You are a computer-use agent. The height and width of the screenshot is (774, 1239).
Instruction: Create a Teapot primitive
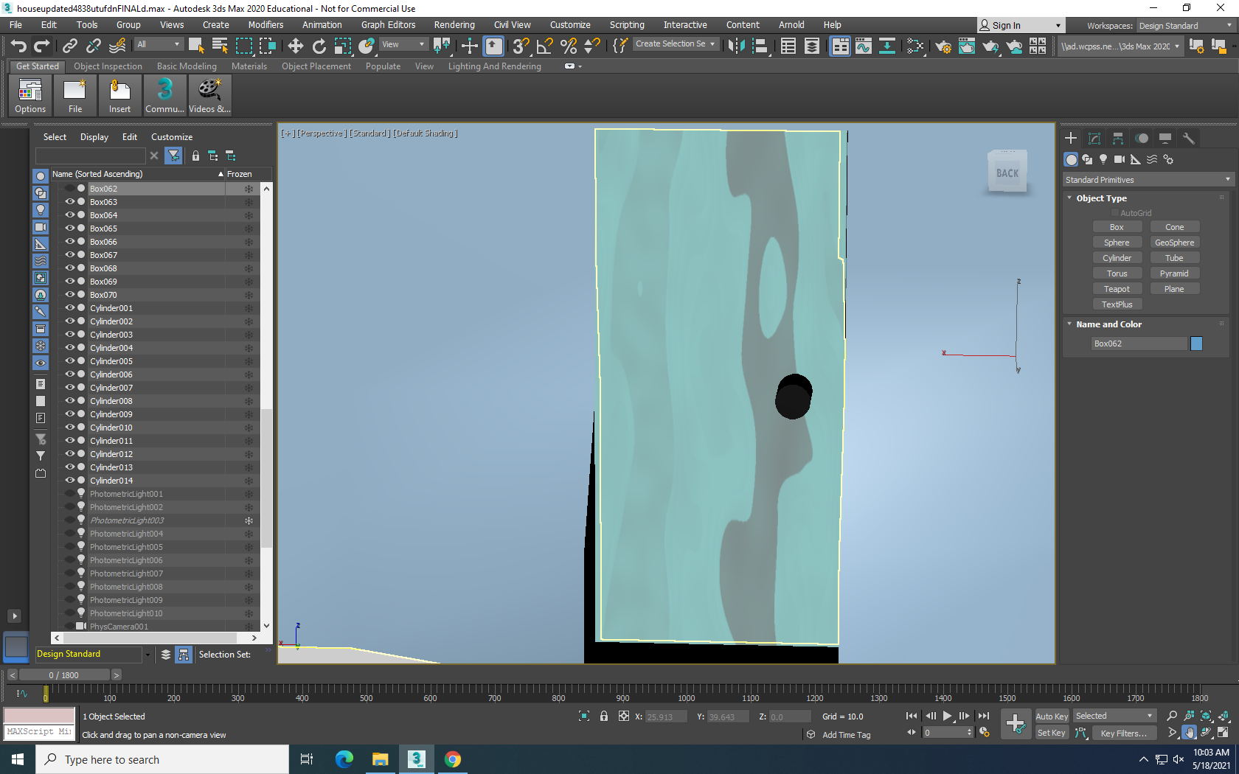click(x=1117, y=289)
